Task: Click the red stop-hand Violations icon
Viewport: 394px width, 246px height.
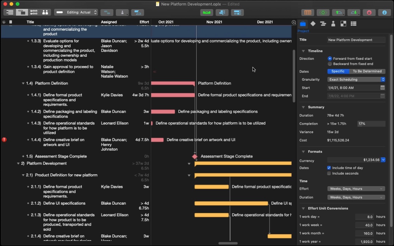Action: [369, 13]
